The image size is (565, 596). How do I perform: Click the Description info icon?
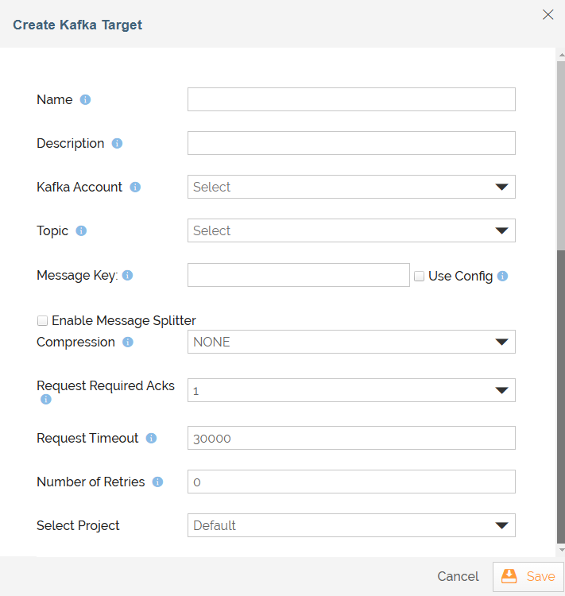117,143
